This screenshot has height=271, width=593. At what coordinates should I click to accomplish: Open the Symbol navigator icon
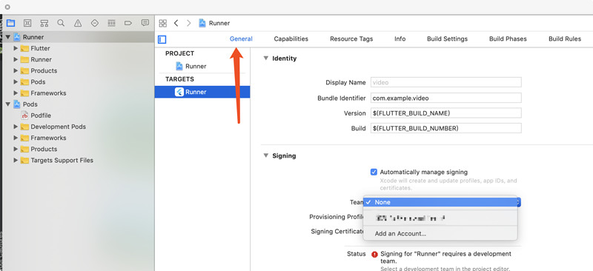point(44,23)
